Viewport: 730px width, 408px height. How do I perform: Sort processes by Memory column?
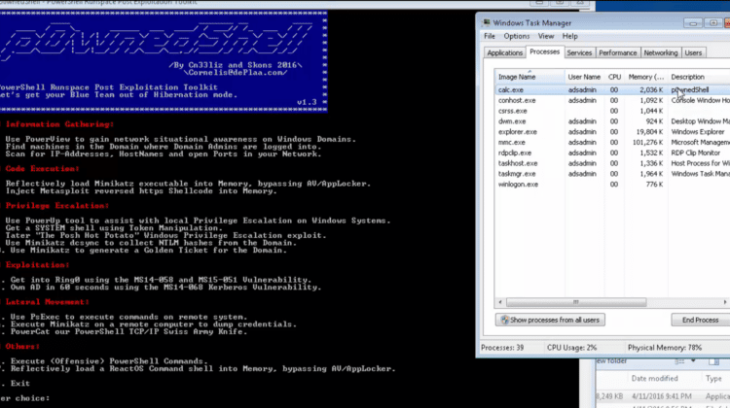(x=646, y=77)
